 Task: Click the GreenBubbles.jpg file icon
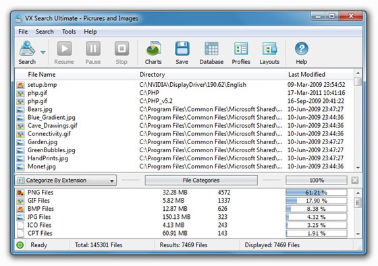pyautogui.click(x=20, y=150)
